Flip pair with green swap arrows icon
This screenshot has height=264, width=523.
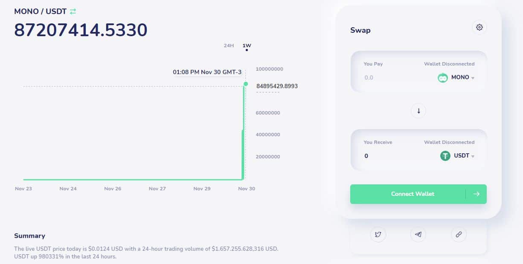point(73,11)
